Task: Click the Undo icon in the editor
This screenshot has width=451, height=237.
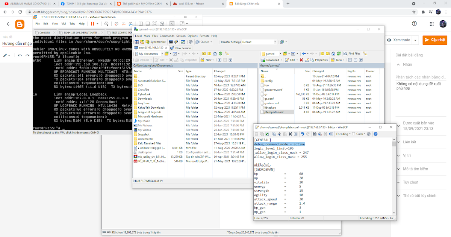Action: 303,134
